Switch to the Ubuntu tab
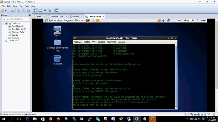 pyautogui.click(x=76, y=17)
